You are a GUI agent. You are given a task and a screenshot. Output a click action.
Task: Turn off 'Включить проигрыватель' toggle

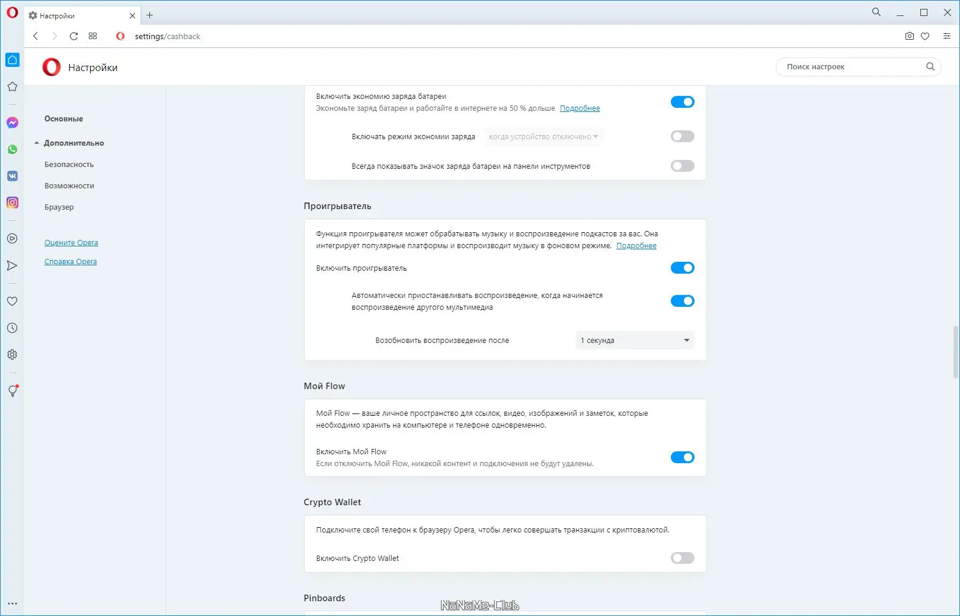(683, 268)
